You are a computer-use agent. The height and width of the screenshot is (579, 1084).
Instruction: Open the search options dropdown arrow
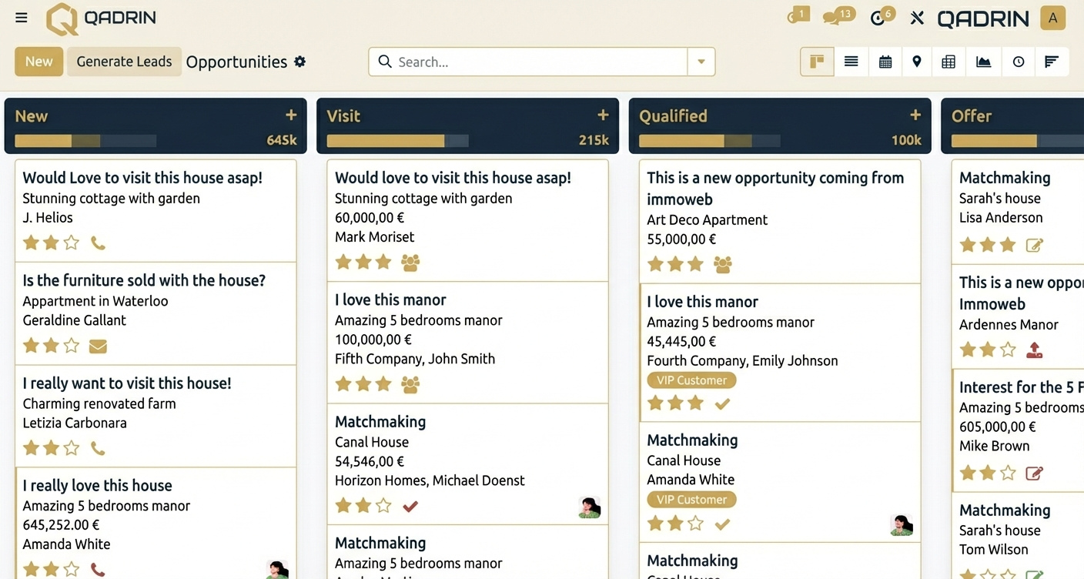click(x=701, y=62)
